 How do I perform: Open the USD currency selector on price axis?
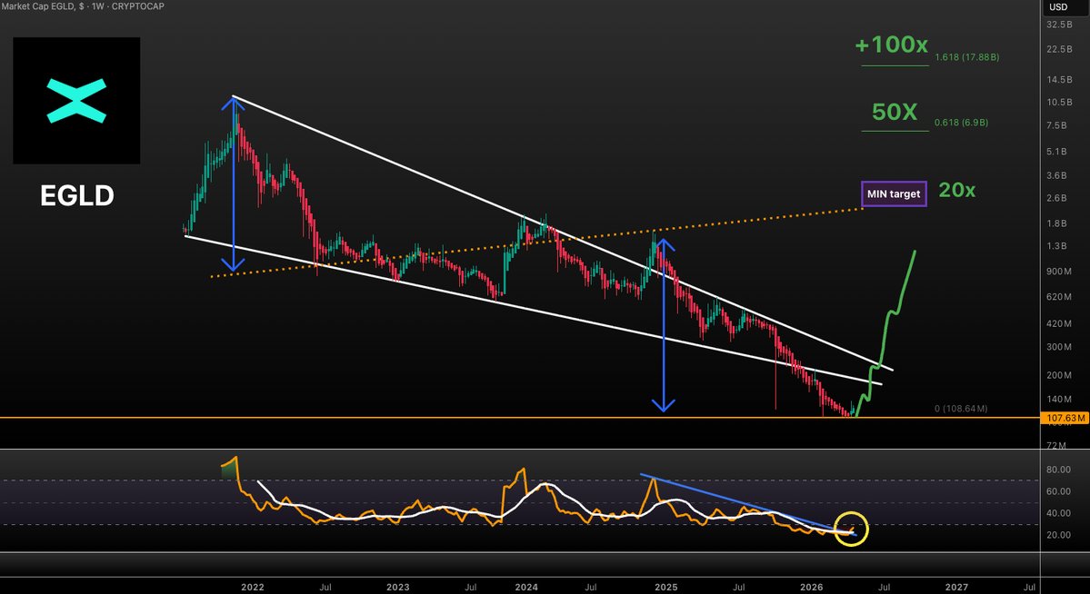point(1058,7)
